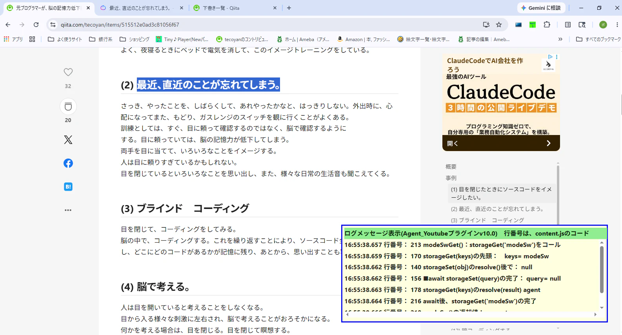The width and height of the screenshot is (622, 335).
Task: Like the article with the heart icon
Action: tap(68, 72)
